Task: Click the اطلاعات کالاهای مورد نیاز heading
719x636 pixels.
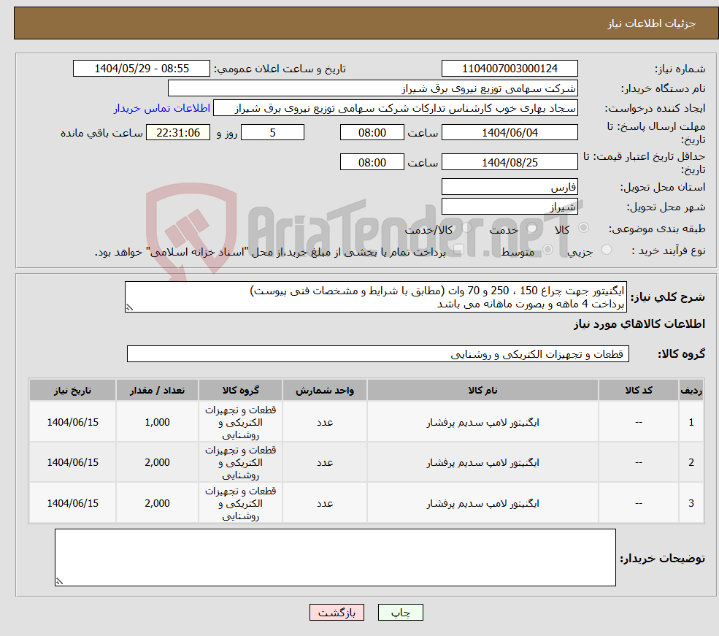Action: (x=639, y=323)
